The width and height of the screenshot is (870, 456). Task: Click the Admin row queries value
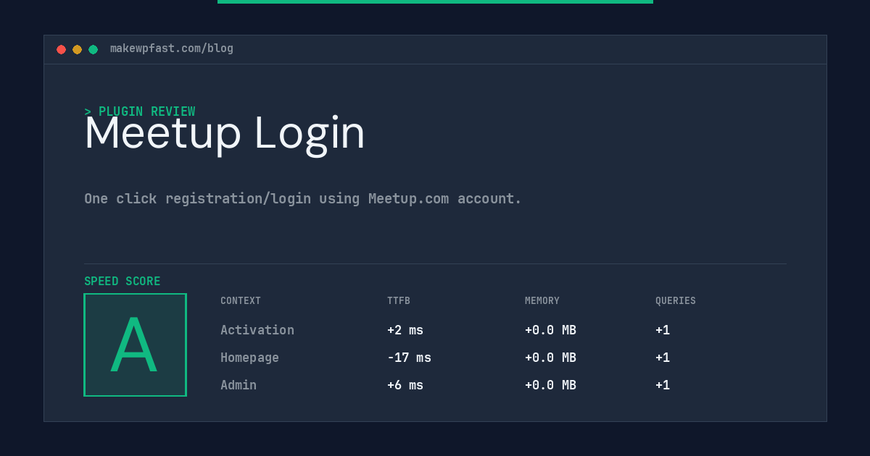tap(663, 385)
